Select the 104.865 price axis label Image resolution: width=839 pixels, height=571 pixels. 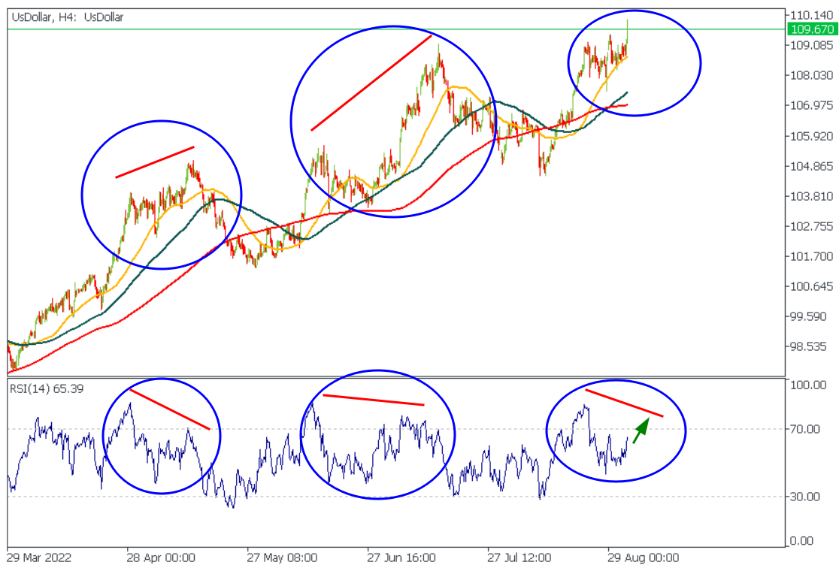[808, 166]
